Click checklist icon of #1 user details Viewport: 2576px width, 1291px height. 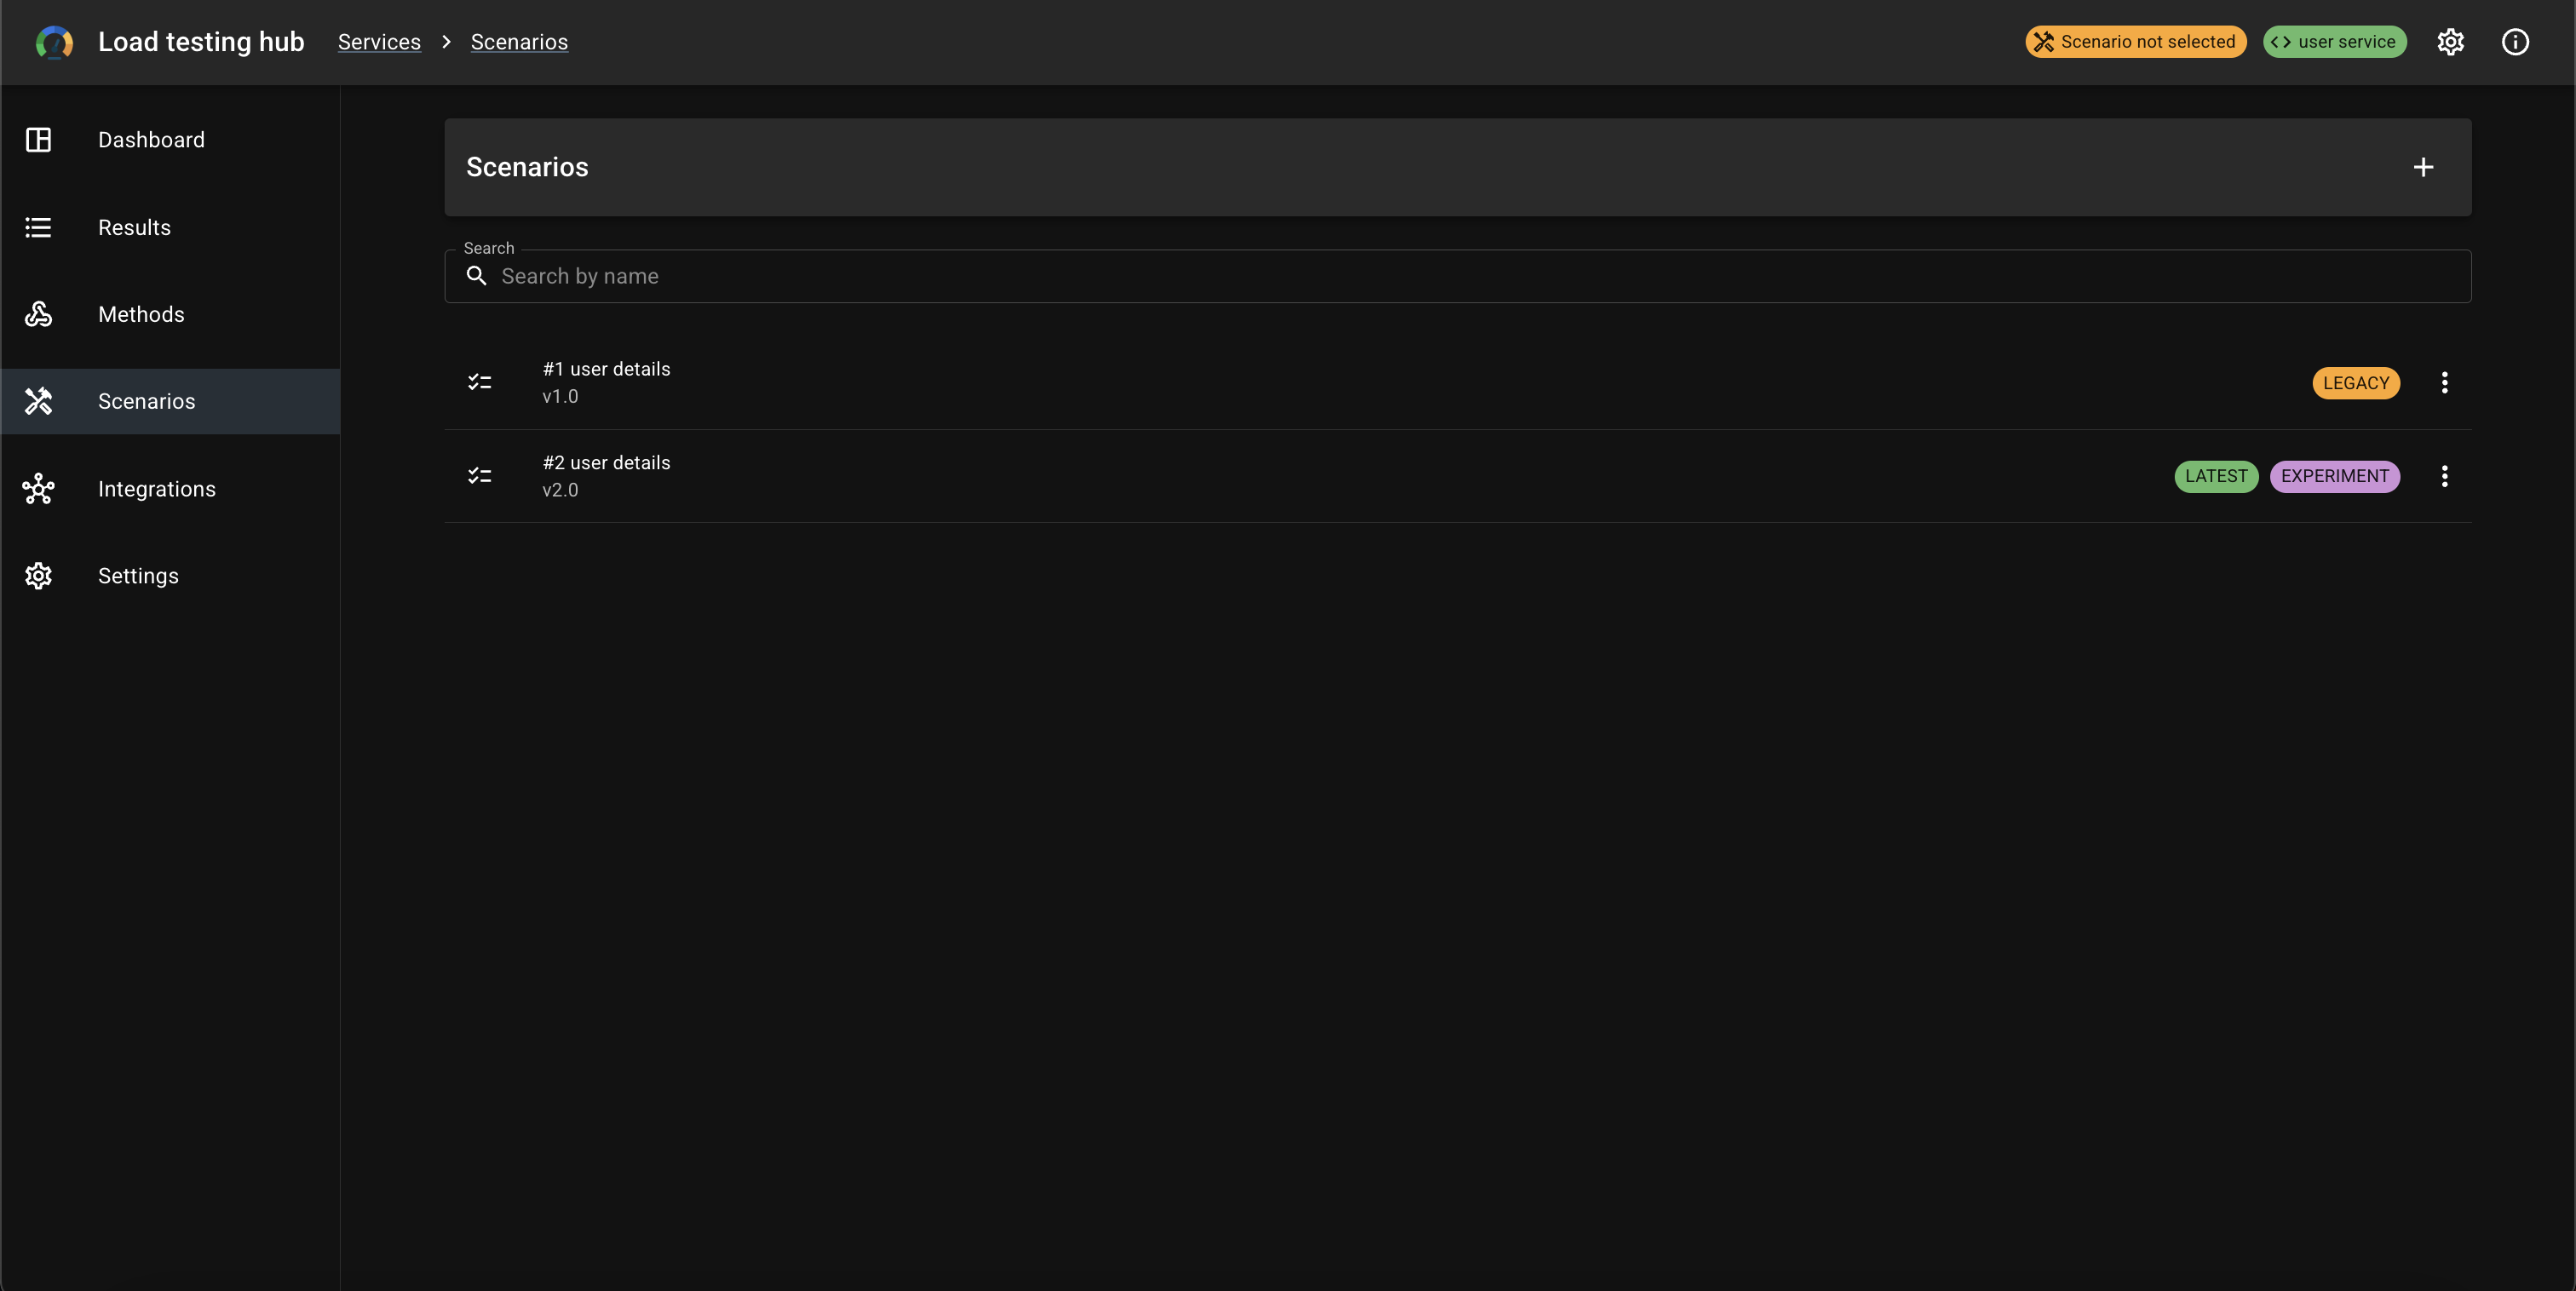pos(480,382)
